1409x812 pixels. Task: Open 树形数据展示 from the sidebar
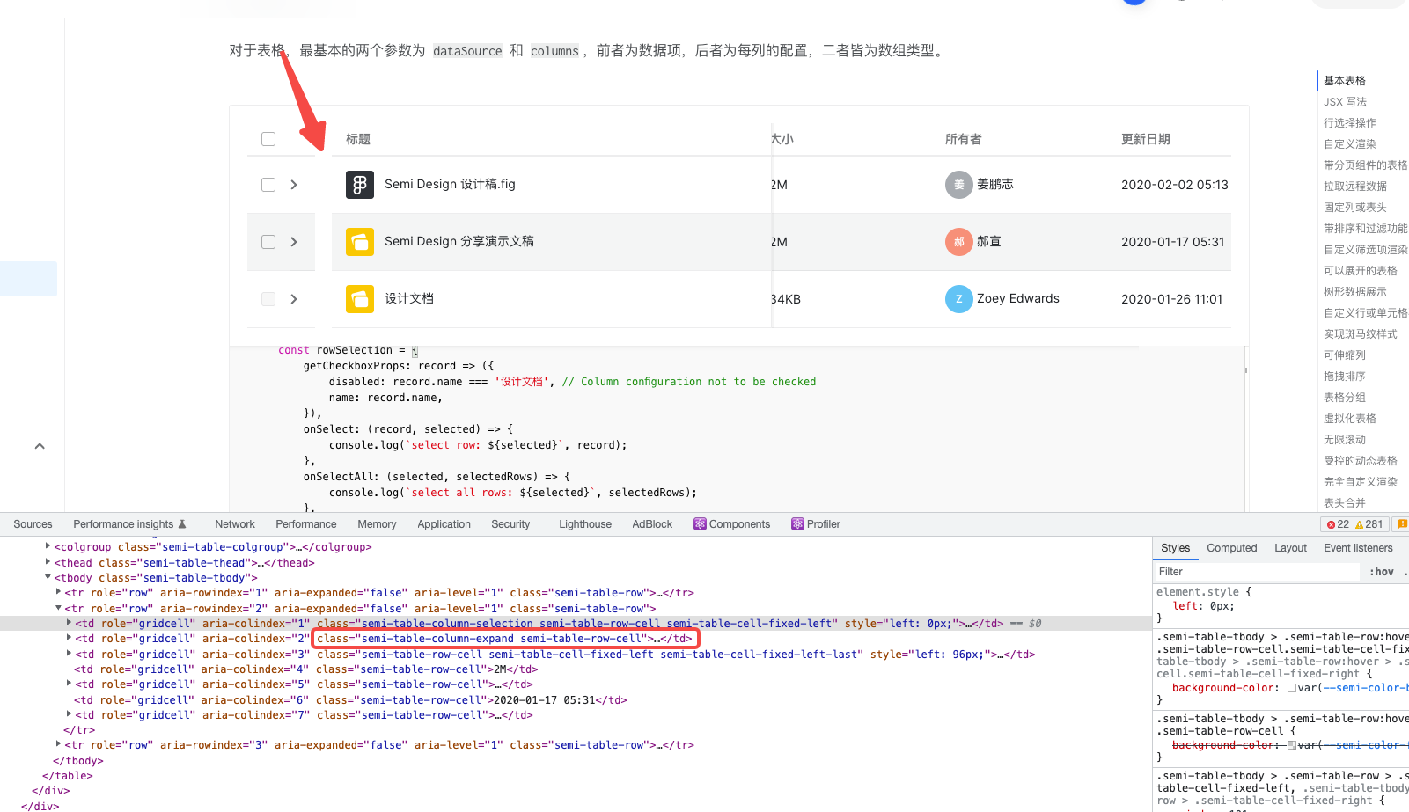coord(1355,291)
